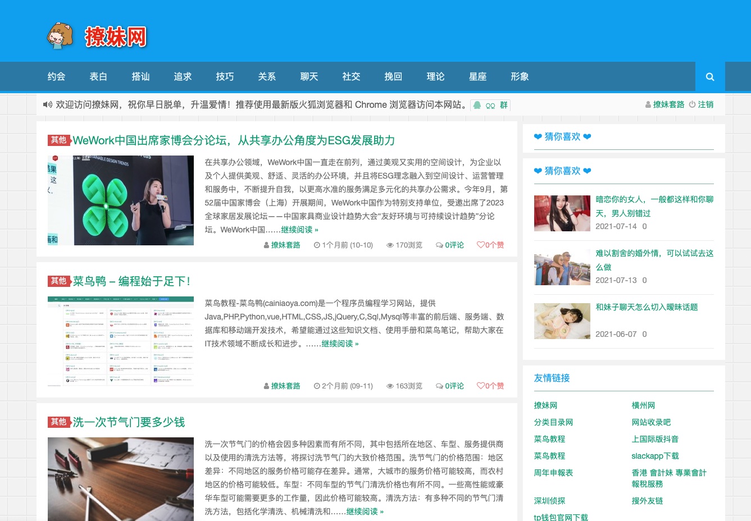Open the WeWork article thumbnail image

[x=121, y=200]
